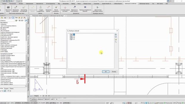Open the Вид ribbon tab
This screenshot has height=104, width=185.
pos(59,4)
